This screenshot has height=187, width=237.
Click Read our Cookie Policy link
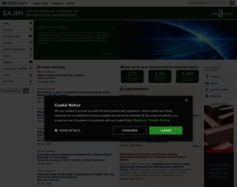coord(152,120)
